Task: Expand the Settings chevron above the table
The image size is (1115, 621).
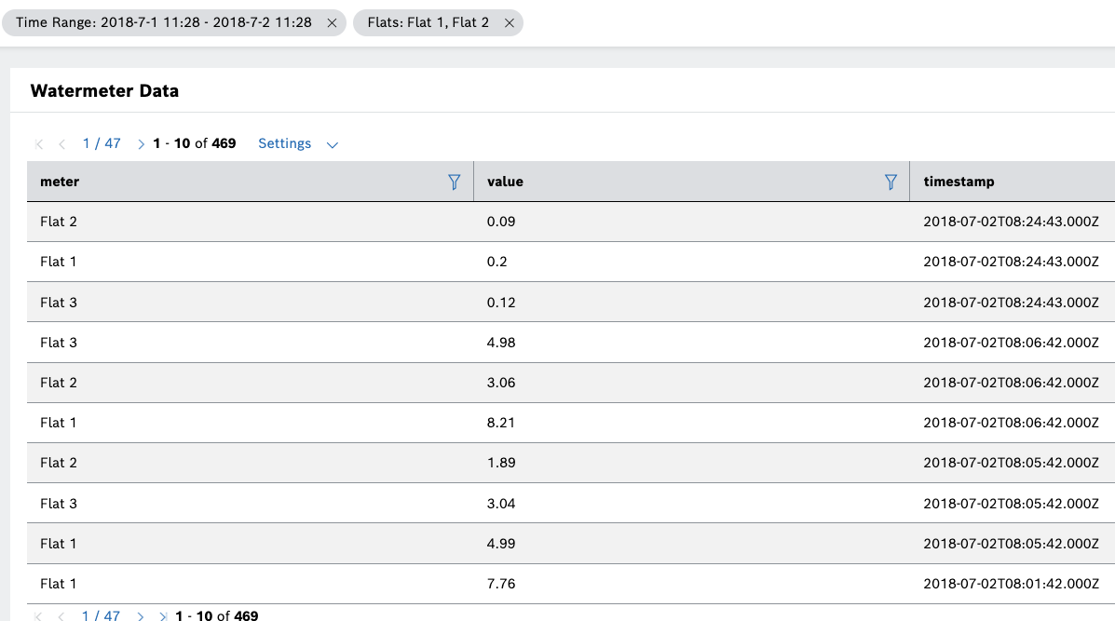Action: click(x=333, y=144)
